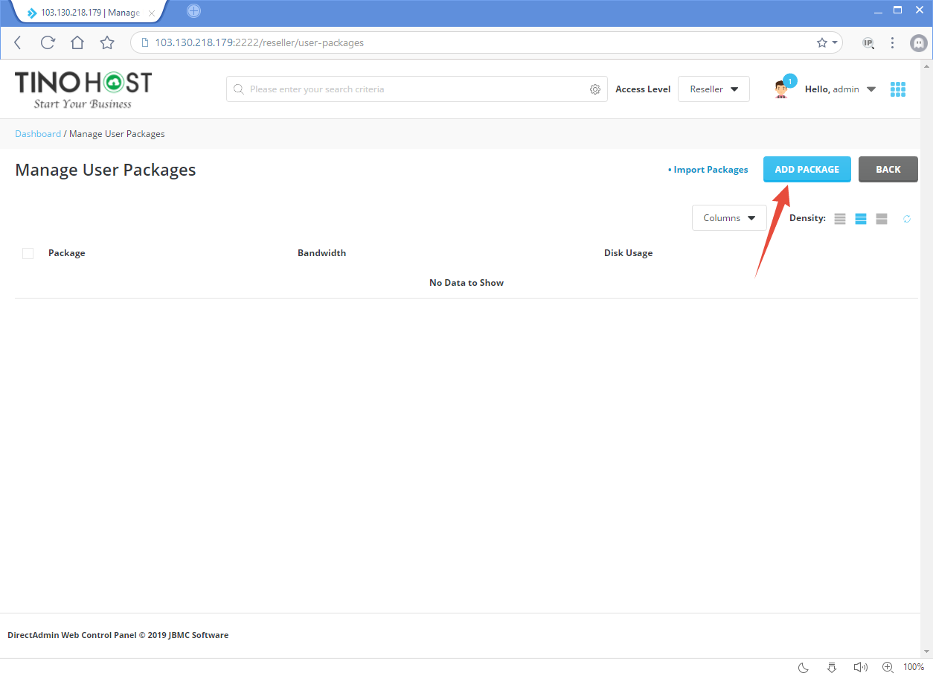Expand the Columns dropdown
Screen dimensions: 933x676
pos(728,218)
